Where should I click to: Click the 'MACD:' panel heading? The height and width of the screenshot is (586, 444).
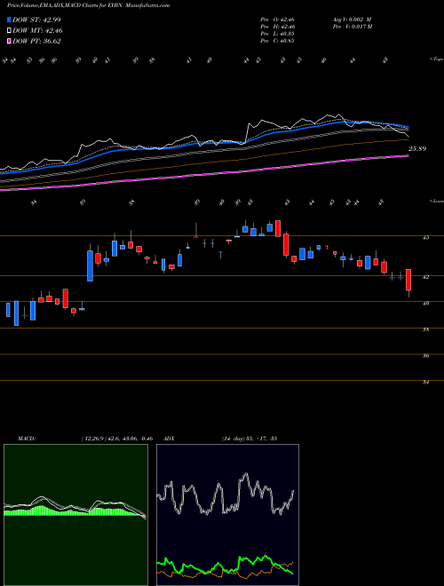point(26,439)
